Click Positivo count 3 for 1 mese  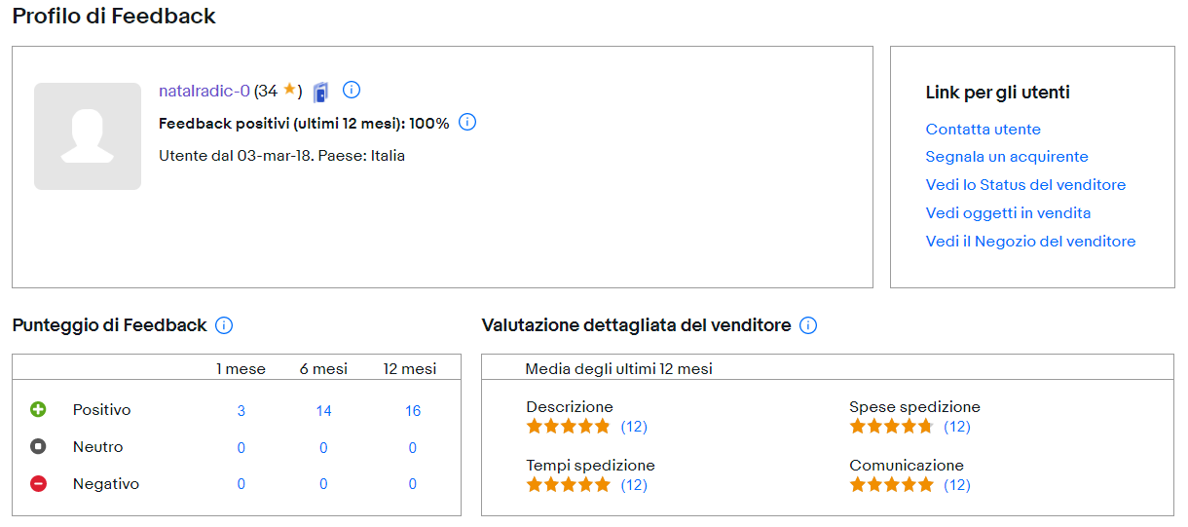pyautogui.click(x=241, y=411)
